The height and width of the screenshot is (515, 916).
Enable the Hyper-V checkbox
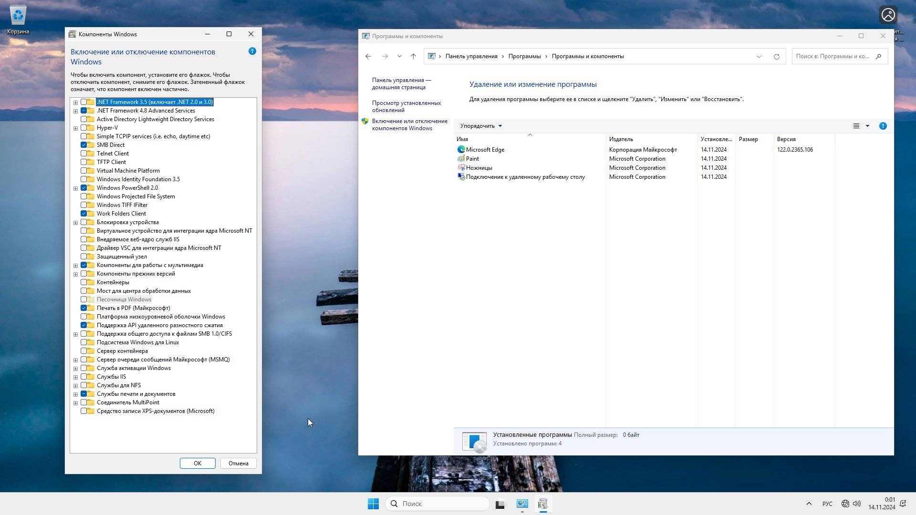(83, 128)
